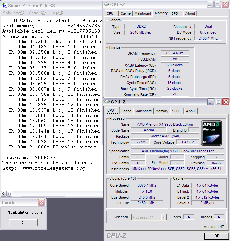Minimize the front CPU-Z window
Screen dimensions: 230x241
click(x=210, y=102)
